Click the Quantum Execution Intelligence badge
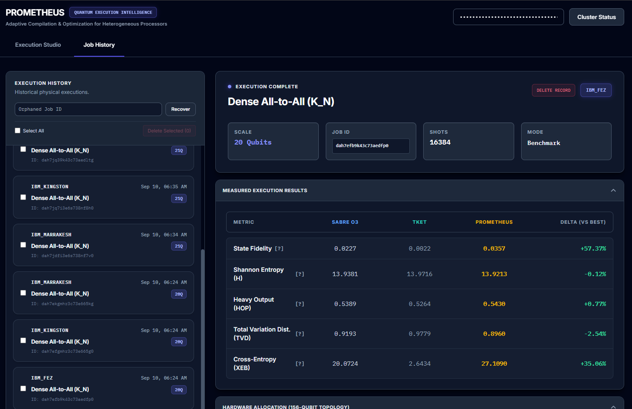Screen dimensions: 632x409 113,13
